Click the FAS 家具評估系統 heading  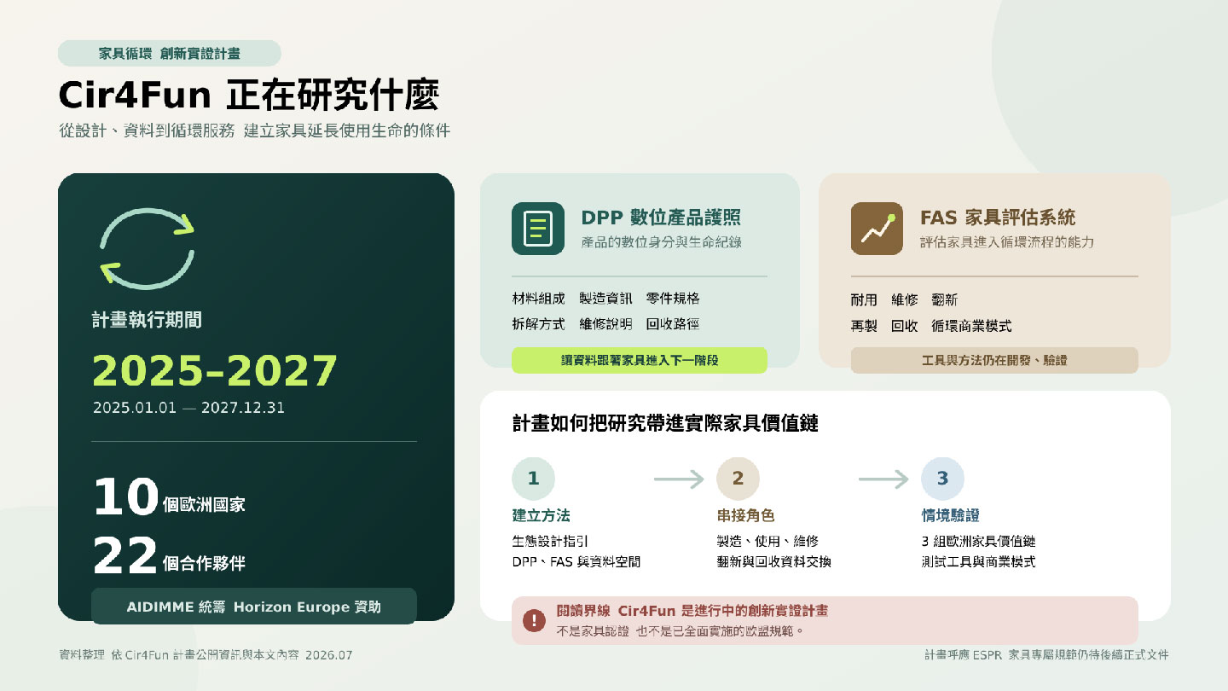pos(998,218)
